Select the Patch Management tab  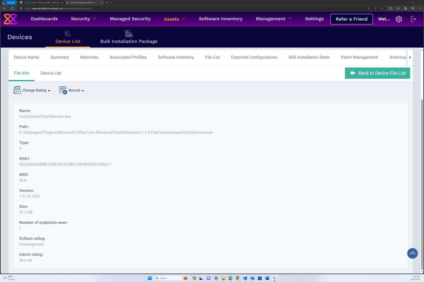(359, 57)
